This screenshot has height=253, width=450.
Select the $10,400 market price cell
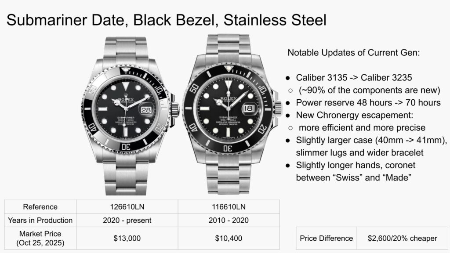pos(229,238)
